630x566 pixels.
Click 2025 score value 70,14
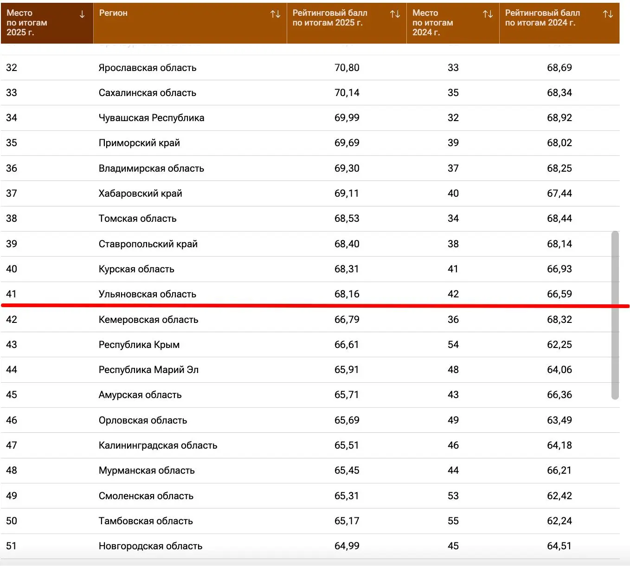pyautogui.click(x=347, y=93)
